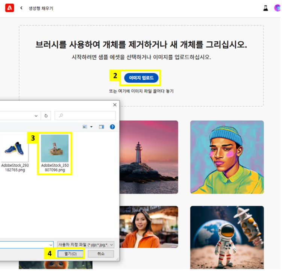Select the AdobeStock_350807096.png file
Screen dimensions: 282x271
click(55, 153)
